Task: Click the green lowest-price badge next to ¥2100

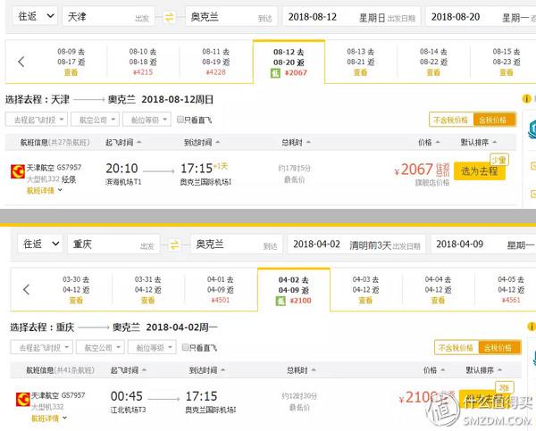Action: point(281,301)
